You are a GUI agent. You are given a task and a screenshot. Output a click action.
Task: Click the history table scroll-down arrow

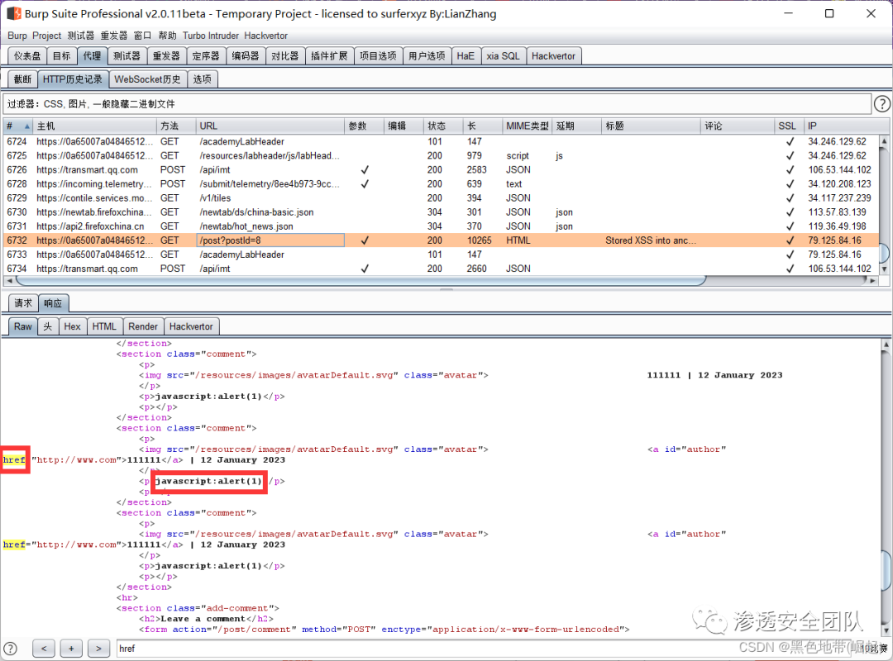pyautogui.click(x=884, y=269)
